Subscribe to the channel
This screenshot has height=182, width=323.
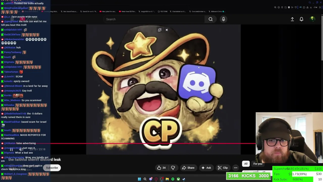point(52,168)
